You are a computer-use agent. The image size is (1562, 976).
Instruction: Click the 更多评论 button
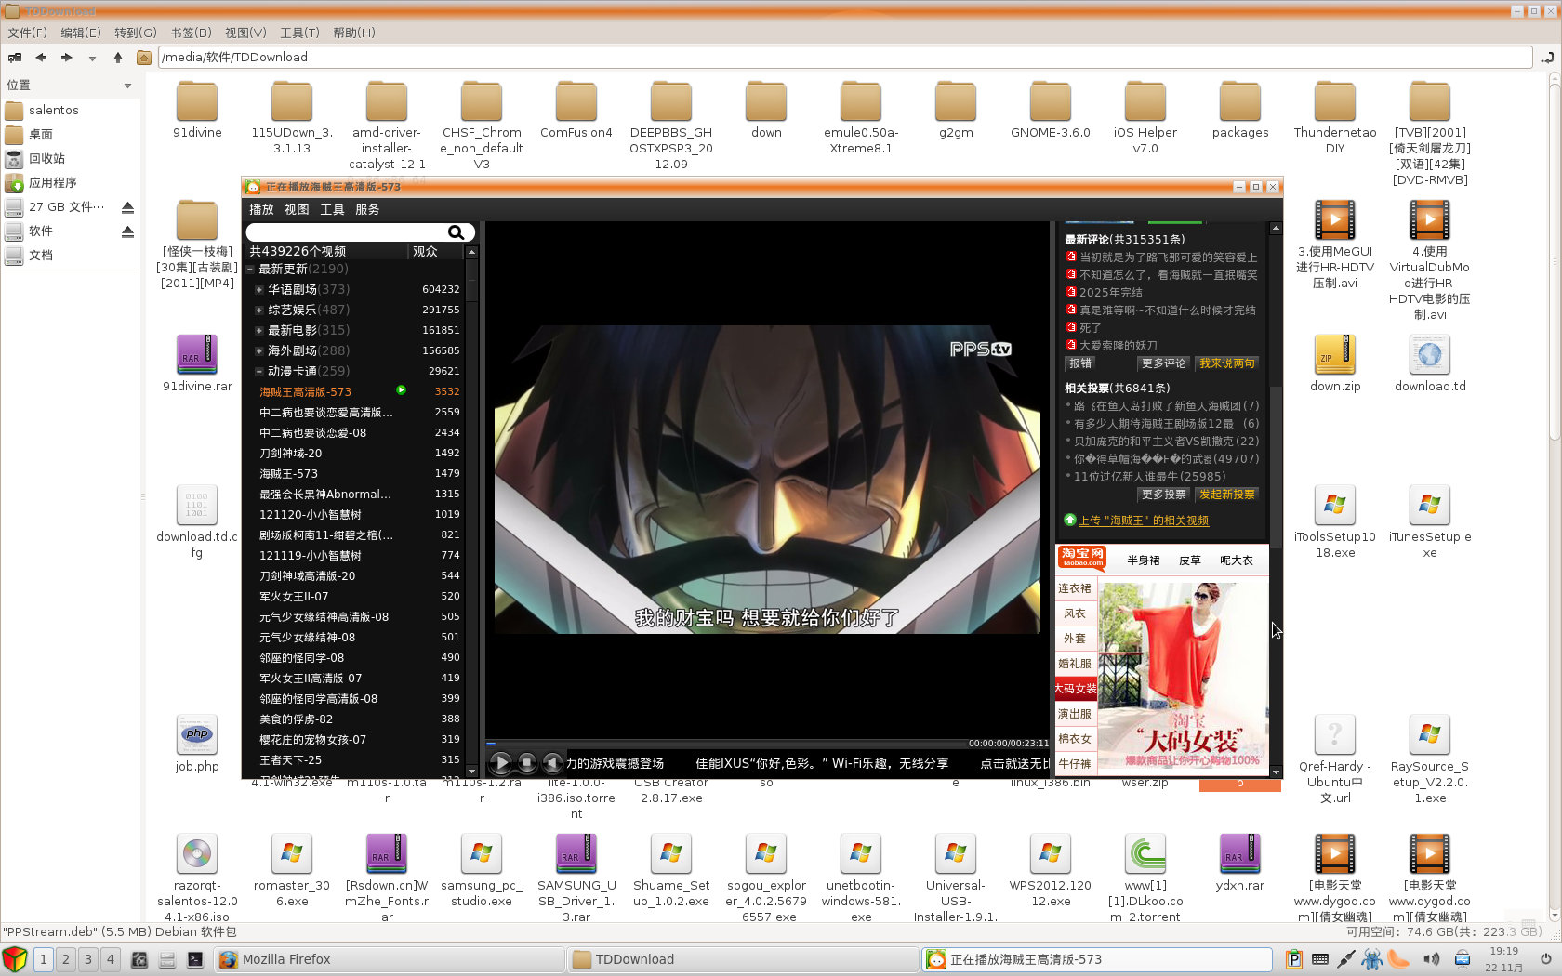point(1164,363)
